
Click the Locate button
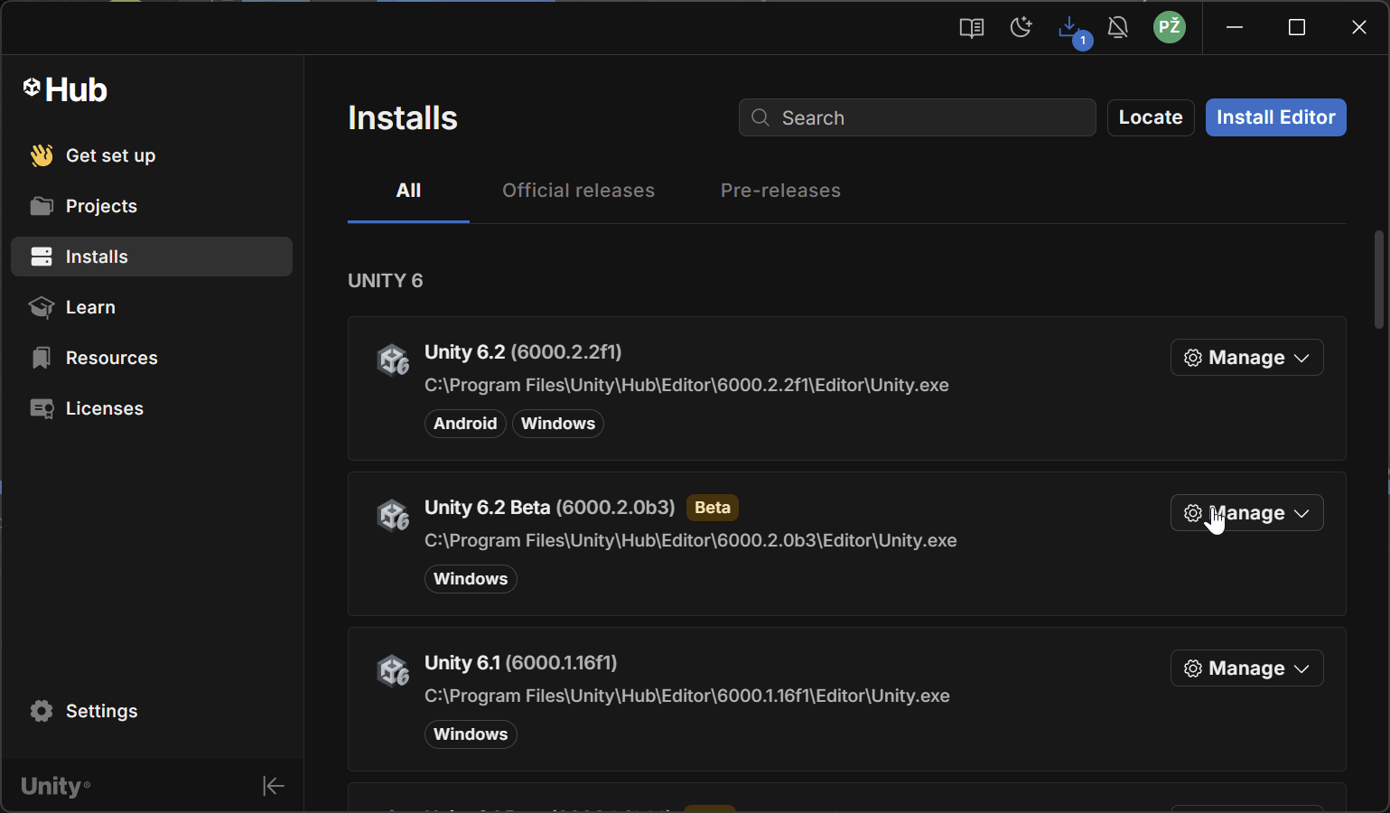pyautogui.click(x=1150, y=117)
